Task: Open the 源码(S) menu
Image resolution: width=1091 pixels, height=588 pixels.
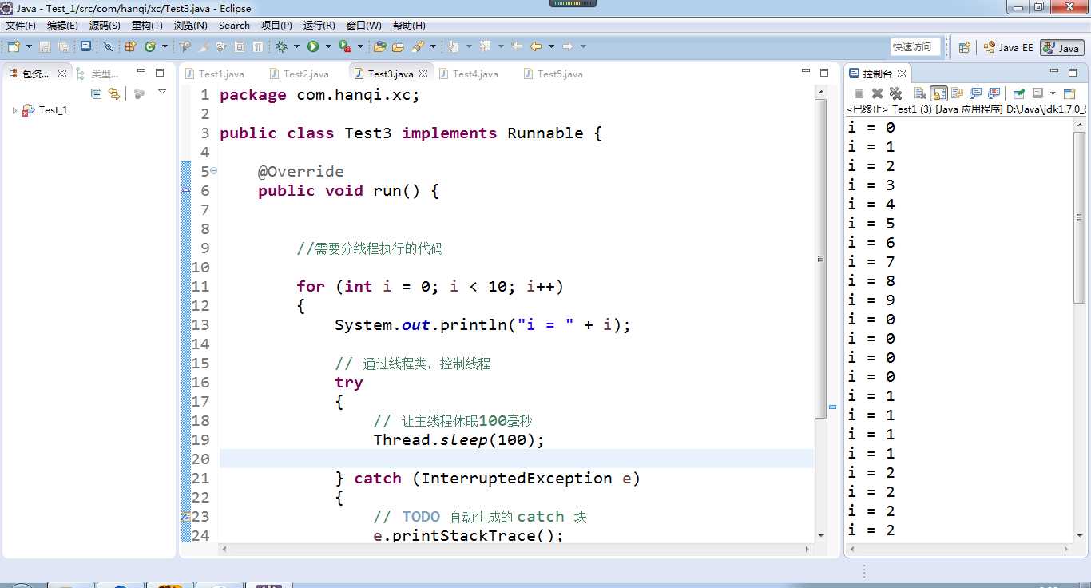Action: (x=105, y=26)
